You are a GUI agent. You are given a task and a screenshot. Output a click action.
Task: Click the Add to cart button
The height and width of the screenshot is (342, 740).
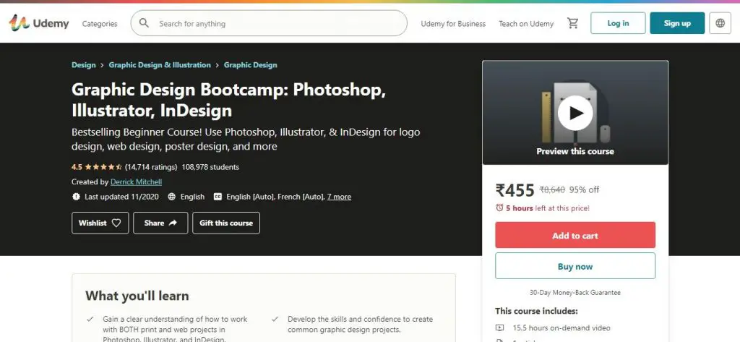click(x=575, y=236)
